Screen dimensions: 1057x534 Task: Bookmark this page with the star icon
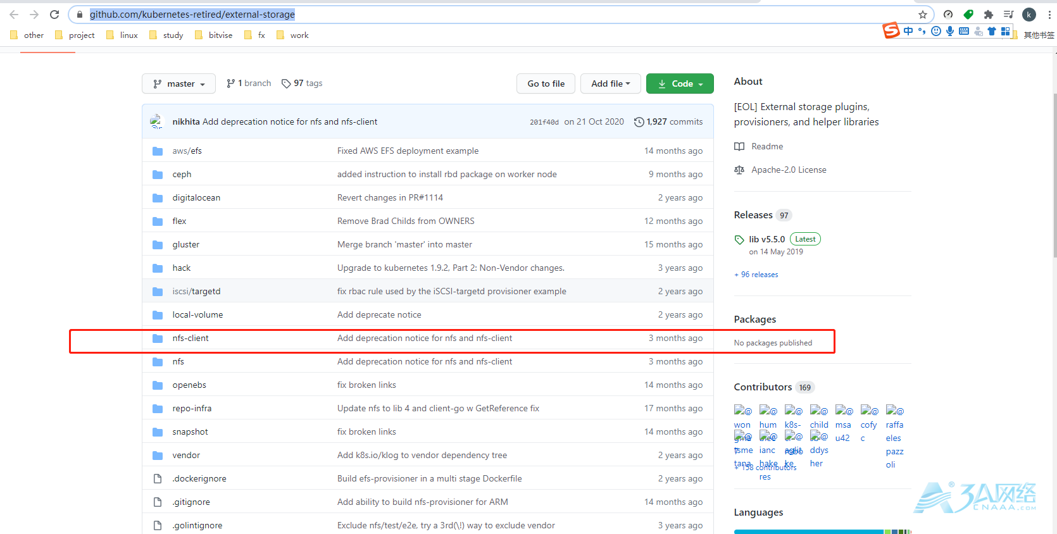tap(923, 15)
